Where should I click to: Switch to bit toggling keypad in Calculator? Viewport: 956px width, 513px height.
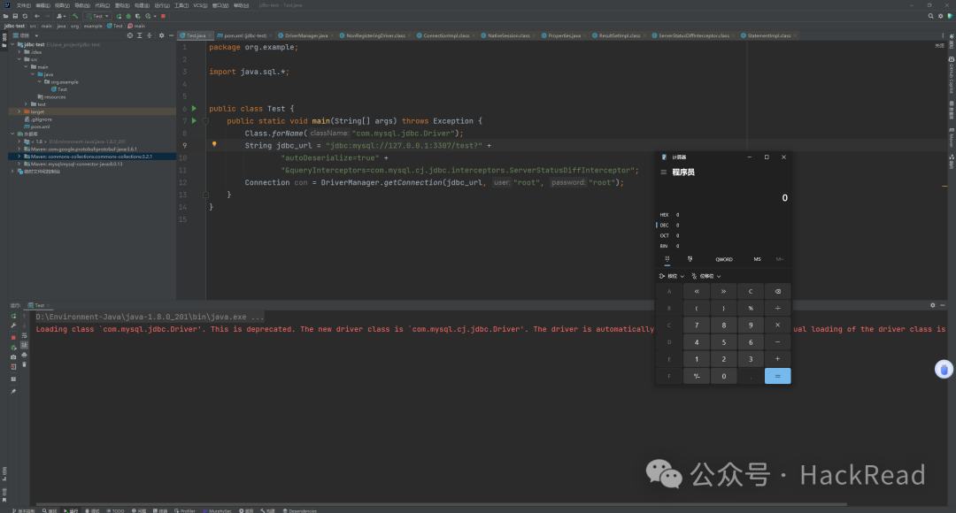coord(690,259)
